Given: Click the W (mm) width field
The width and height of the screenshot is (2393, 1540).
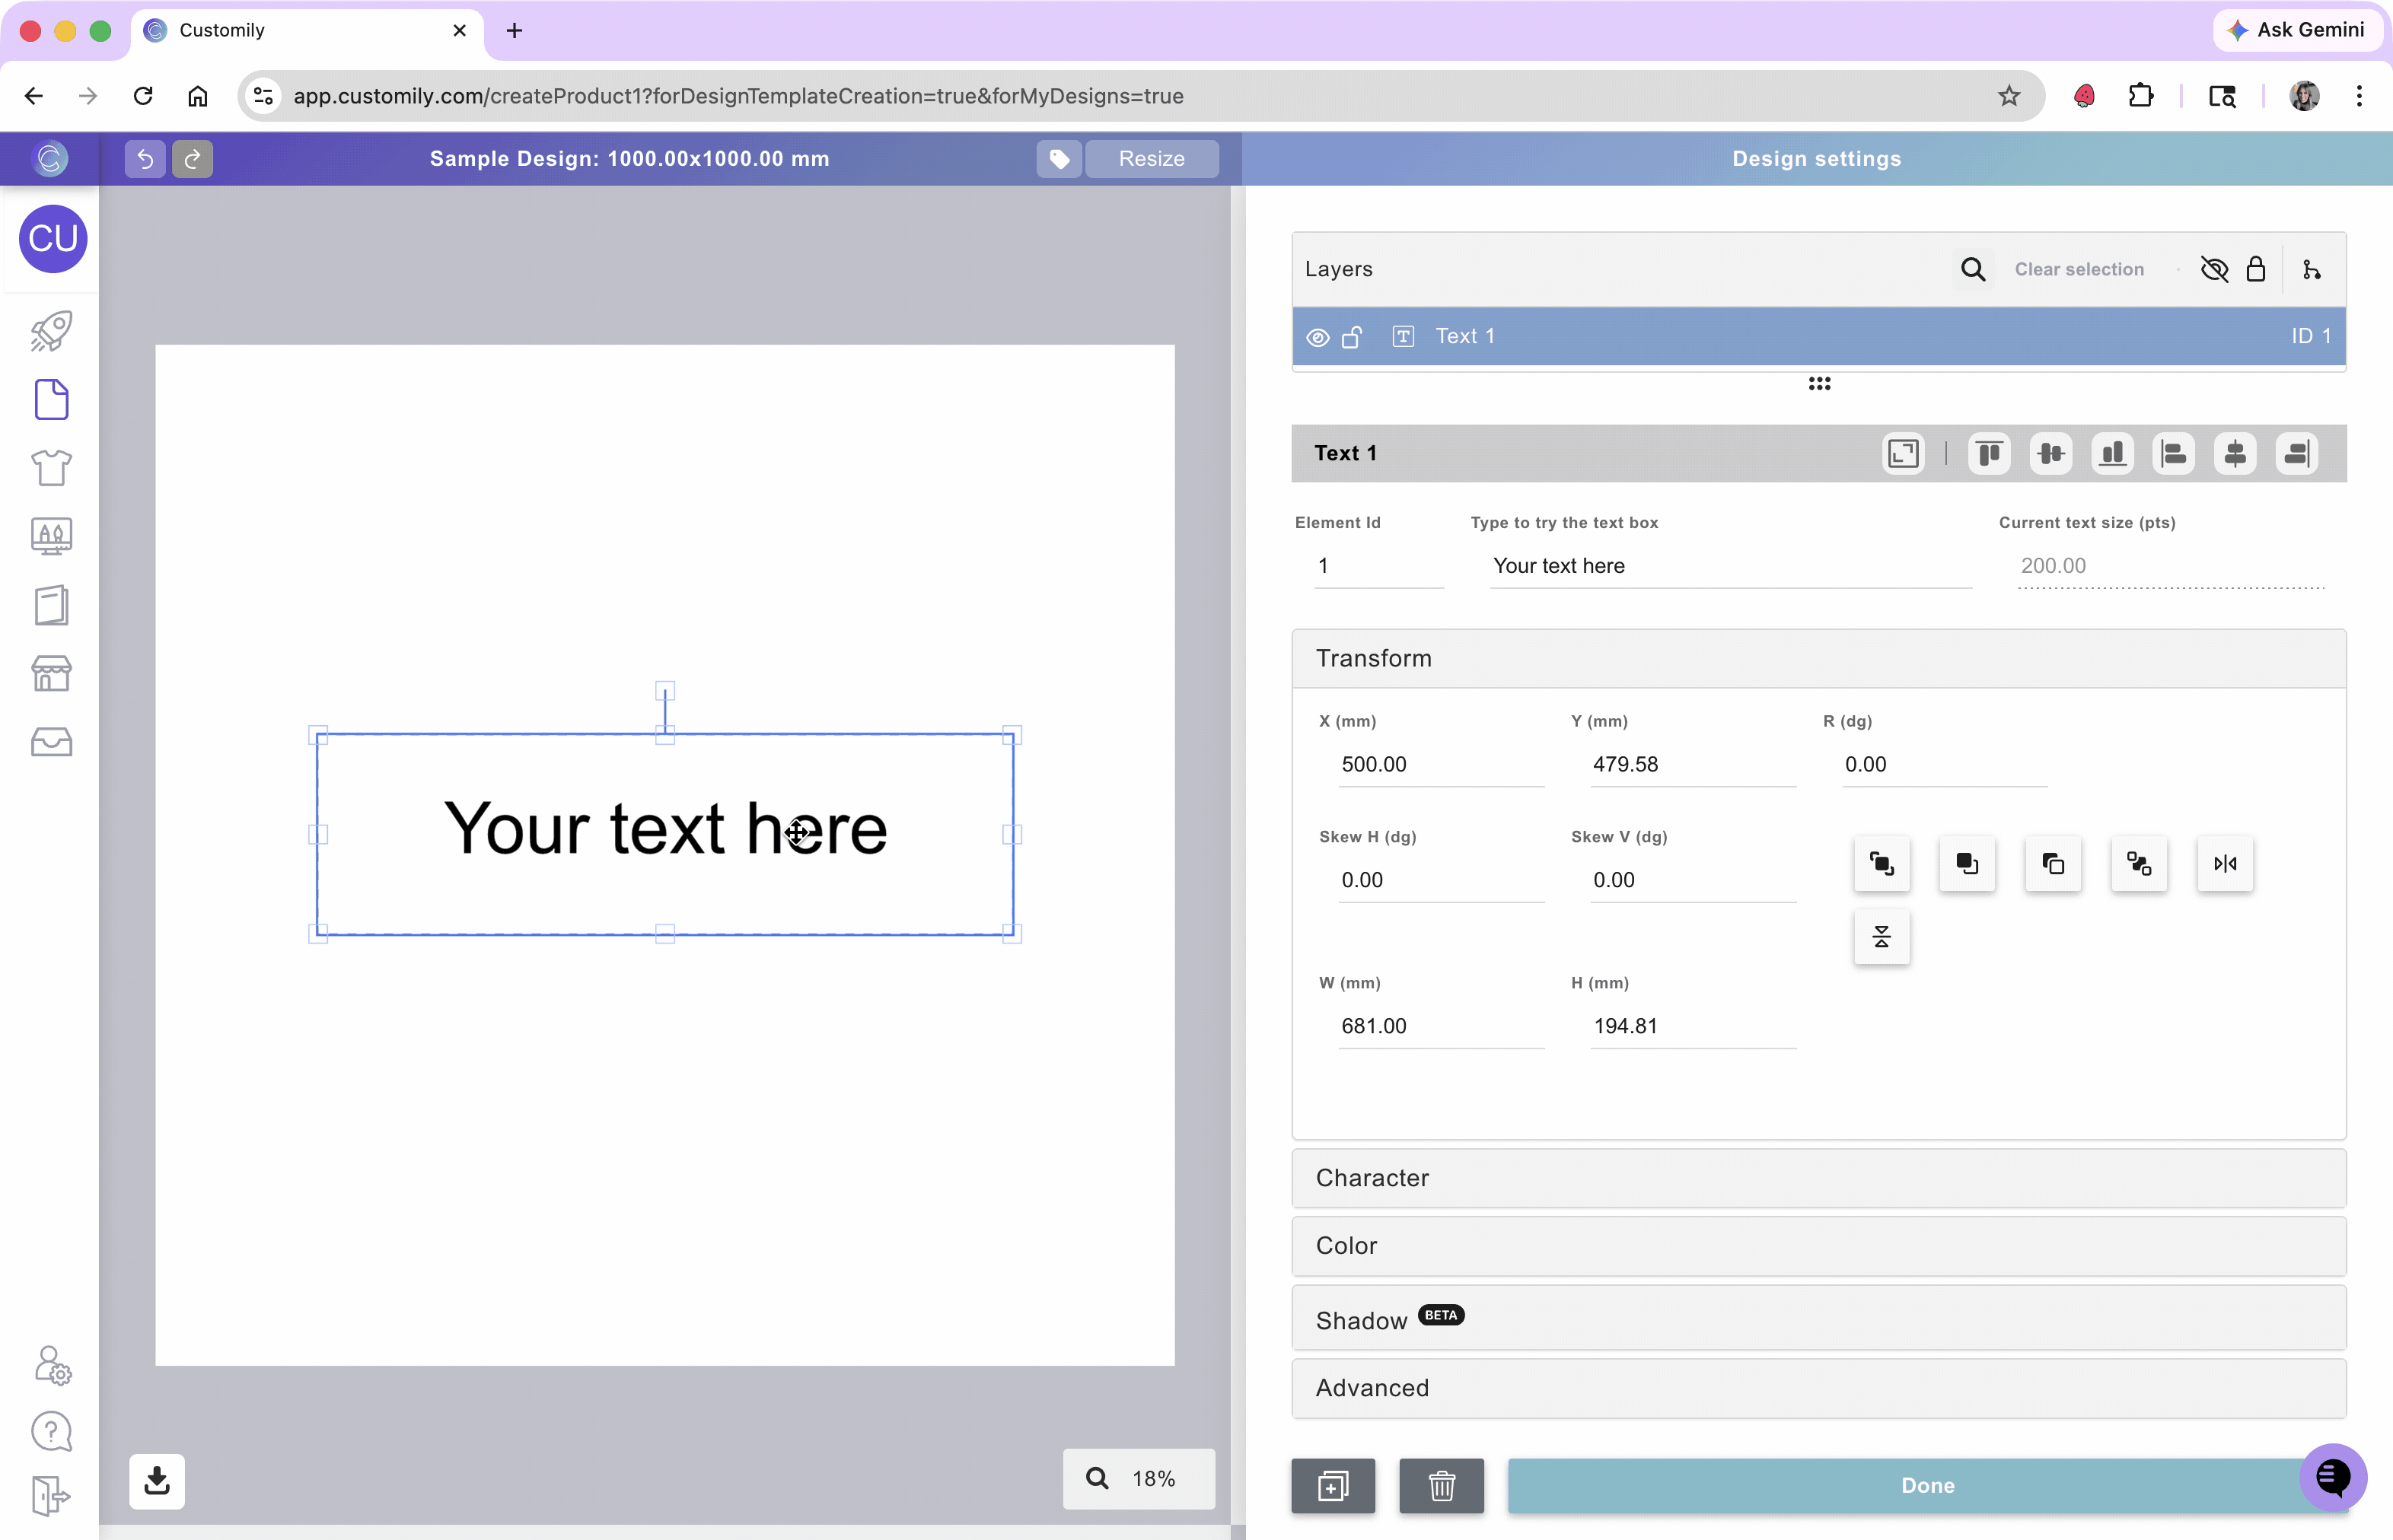Looking at the screenshot, I should 1441,1027.
